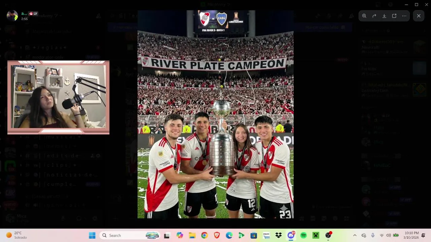The image size is (431, 242).
Task: Open the poster's avatar in the viewer header
Action: [12, 16]
